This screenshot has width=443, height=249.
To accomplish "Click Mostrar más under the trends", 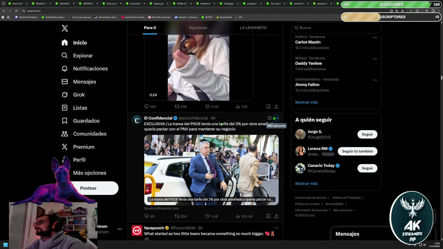I will click(306, 102).
